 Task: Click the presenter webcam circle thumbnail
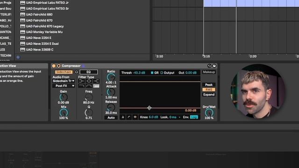click(258, 91)
